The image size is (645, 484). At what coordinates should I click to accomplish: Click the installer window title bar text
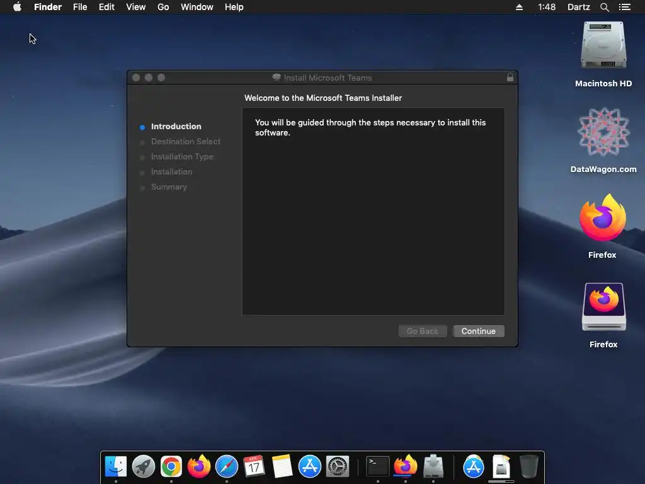click(328, 78)
